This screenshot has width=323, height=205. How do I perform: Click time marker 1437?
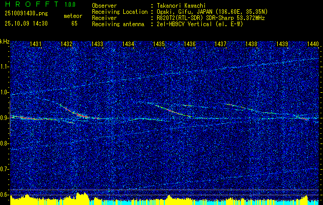(x=220, y=44)
